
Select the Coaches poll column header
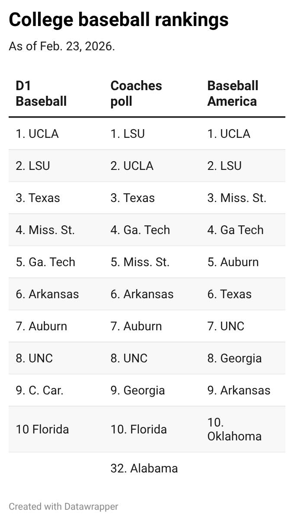136,94
